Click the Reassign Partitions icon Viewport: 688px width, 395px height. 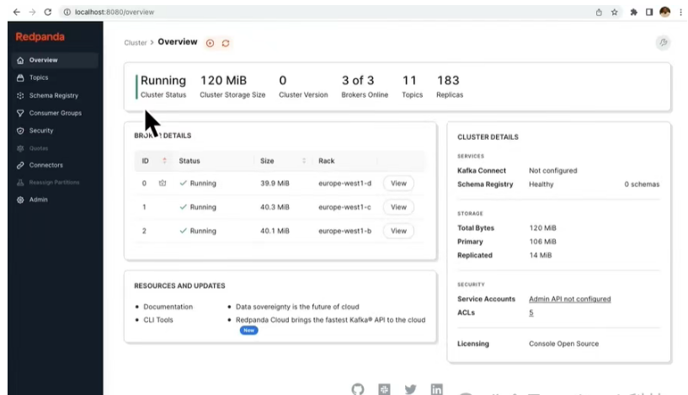pyautogui.click(x=20, y=182)
